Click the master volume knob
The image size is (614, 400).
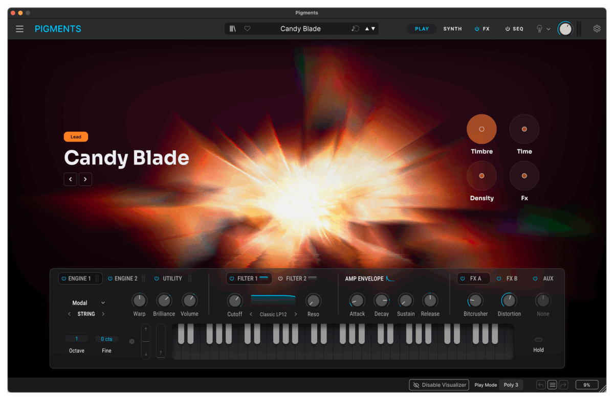tap(565, 29)
